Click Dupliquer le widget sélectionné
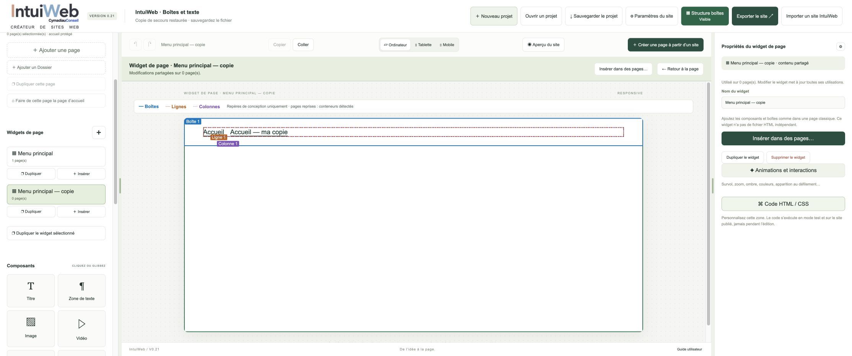This screenshot has height=356, width=852. coord(56,233)
